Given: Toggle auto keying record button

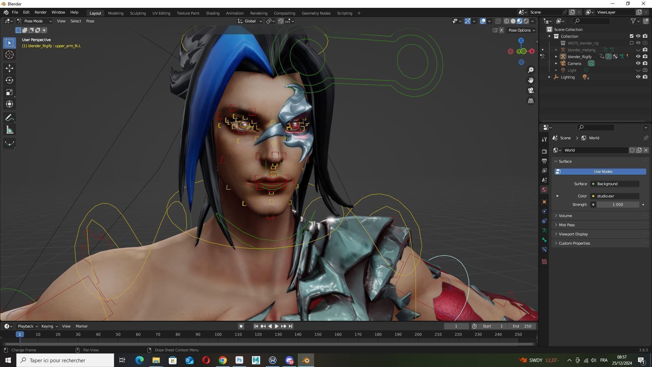Looking at the screenshot, I should tap(241, 326).
